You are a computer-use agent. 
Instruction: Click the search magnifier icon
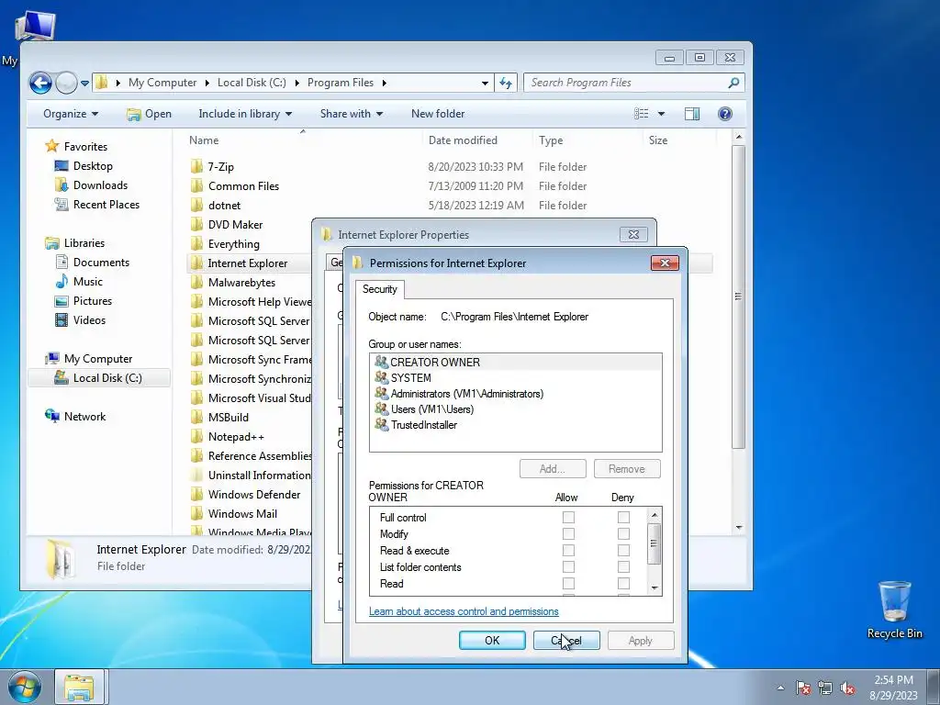733,83
